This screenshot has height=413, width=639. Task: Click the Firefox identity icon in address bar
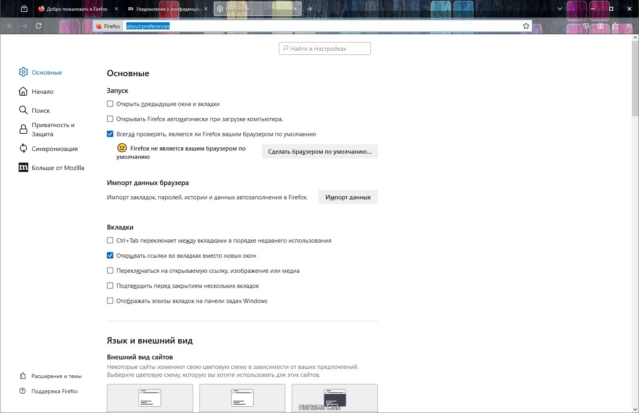coord(108,26)
